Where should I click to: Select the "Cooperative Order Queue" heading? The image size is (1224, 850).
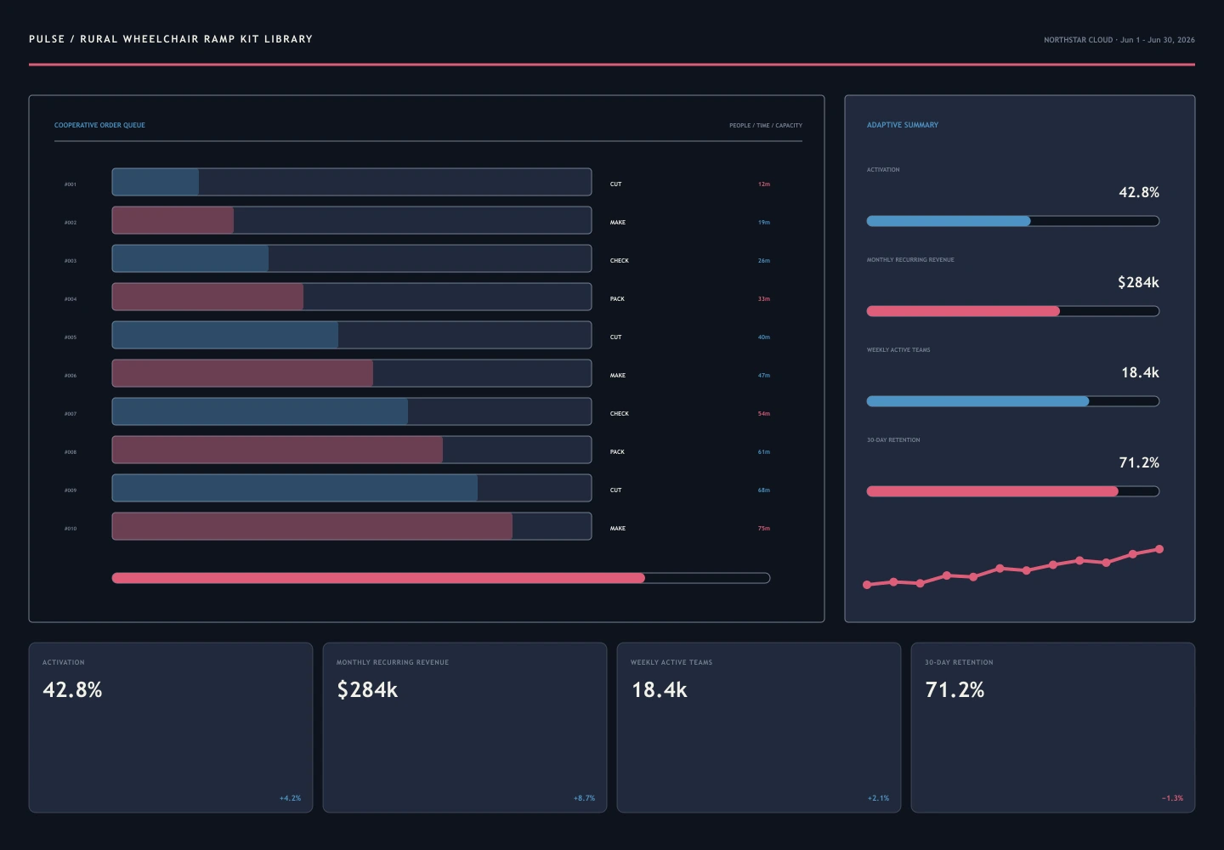99,125
